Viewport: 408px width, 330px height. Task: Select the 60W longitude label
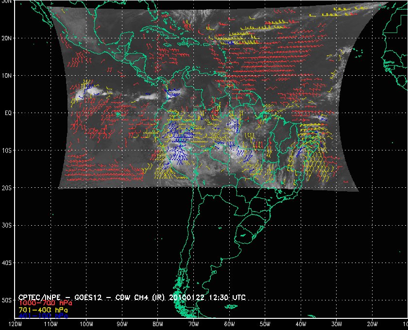[x=229, y=324]
